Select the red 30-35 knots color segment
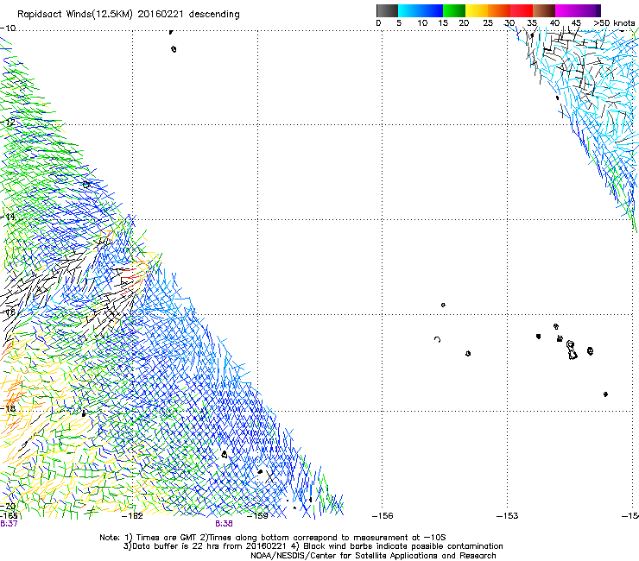The height and width of the screenshot is (561, 639). click(x=522, y=10)
